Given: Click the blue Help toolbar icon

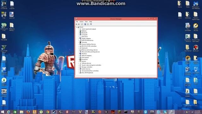Looking at the screenshot, I should pos(85,24).
